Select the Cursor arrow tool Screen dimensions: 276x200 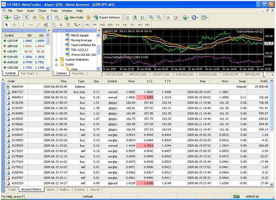pos(7,25)
